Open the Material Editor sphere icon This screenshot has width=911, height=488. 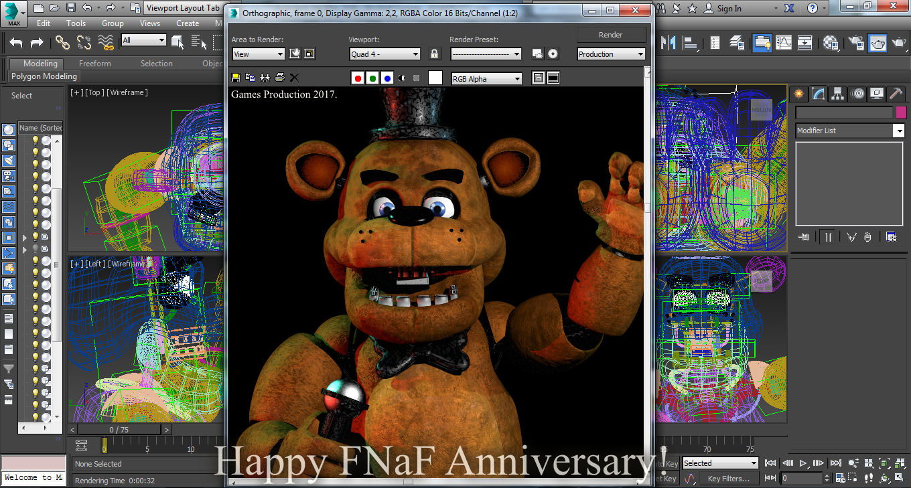(x=832, y=43)
